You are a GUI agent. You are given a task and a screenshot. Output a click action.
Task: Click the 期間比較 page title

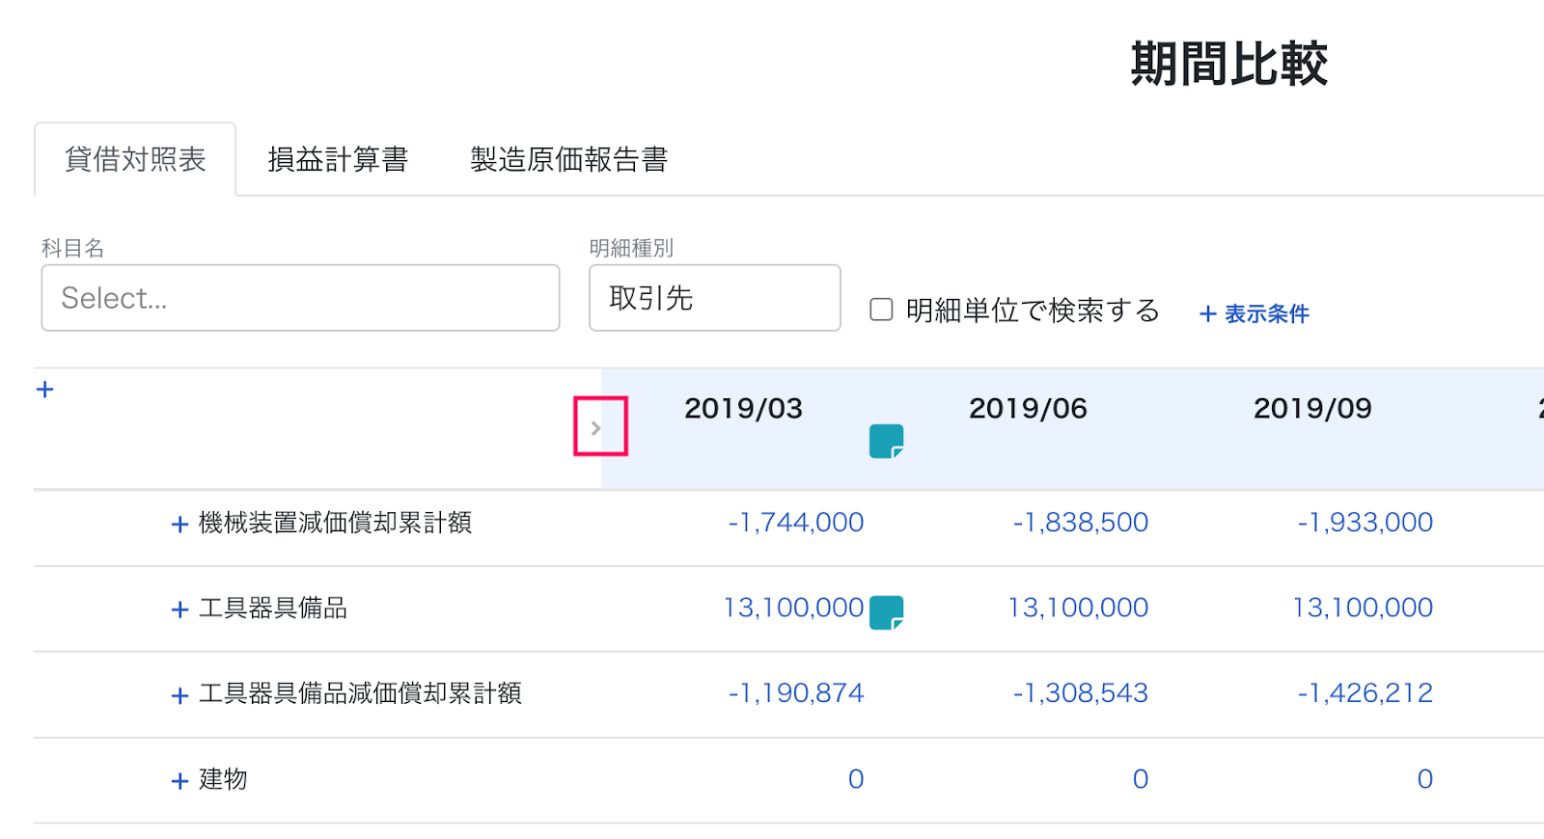pos(1229,64)
